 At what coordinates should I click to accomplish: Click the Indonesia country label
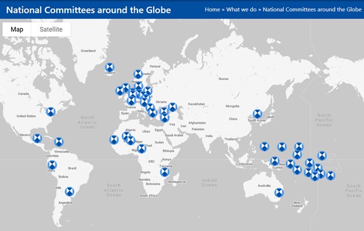pos(246,164)
